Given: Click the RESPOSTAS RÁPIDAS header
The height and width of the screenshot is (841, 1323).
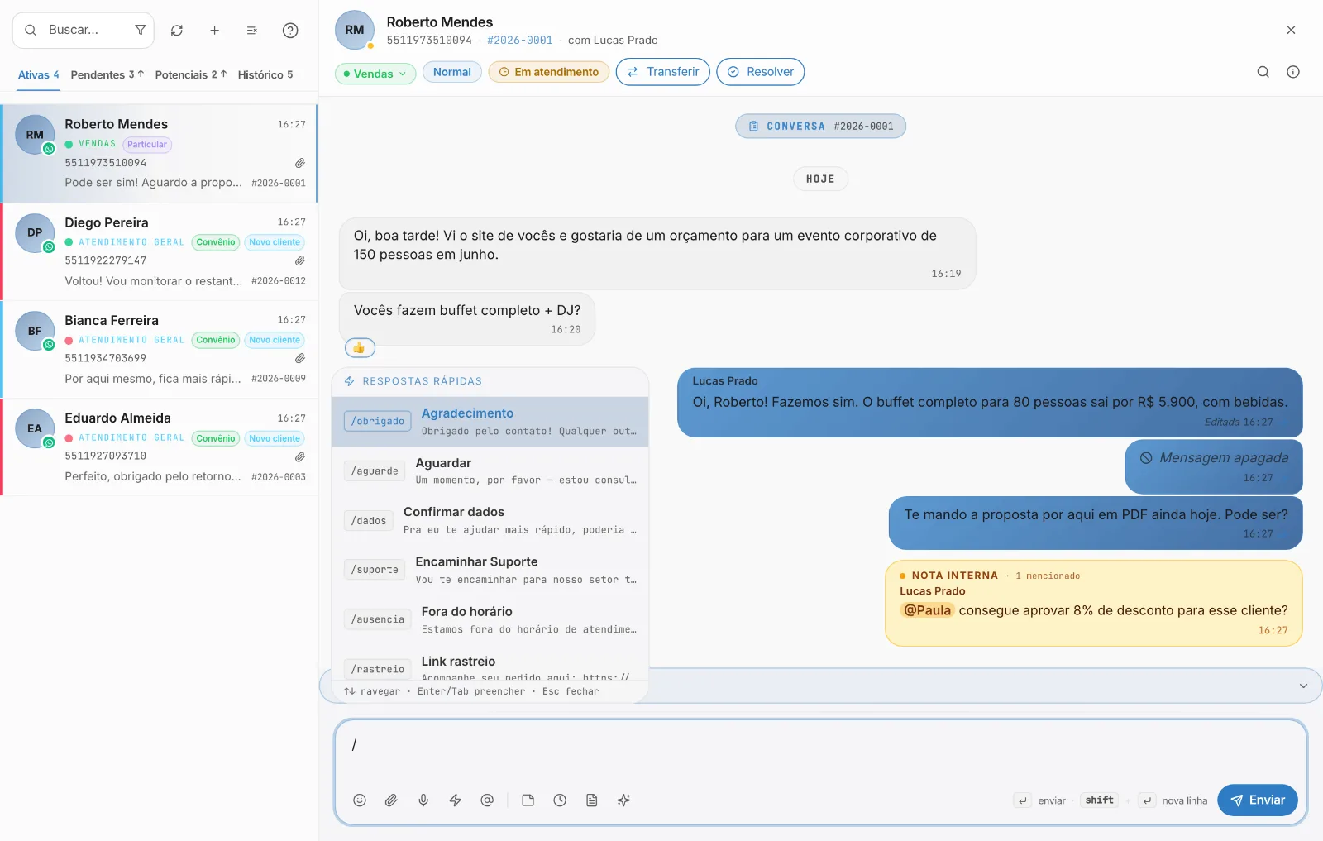Looking at the screenshot, I should click(x=422, y=381).
